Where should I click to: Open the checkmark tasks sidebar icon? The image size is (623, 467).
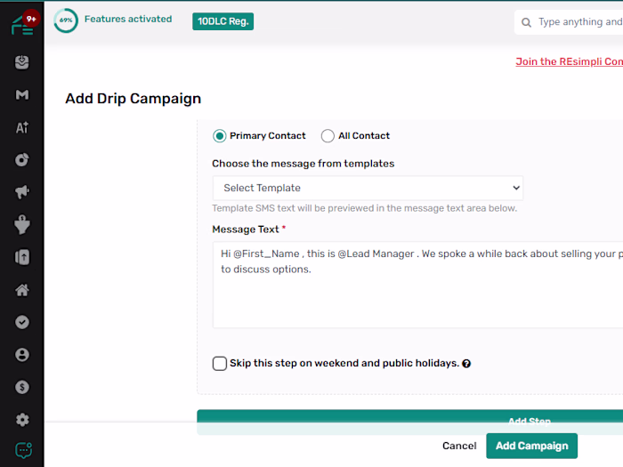pyautogui.click(x=22, y=322)
